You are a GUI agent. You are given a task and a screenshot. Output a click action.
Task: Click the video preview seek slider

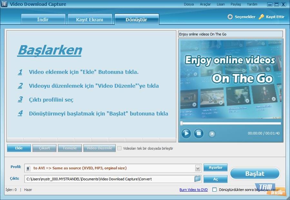click(231, 123)
